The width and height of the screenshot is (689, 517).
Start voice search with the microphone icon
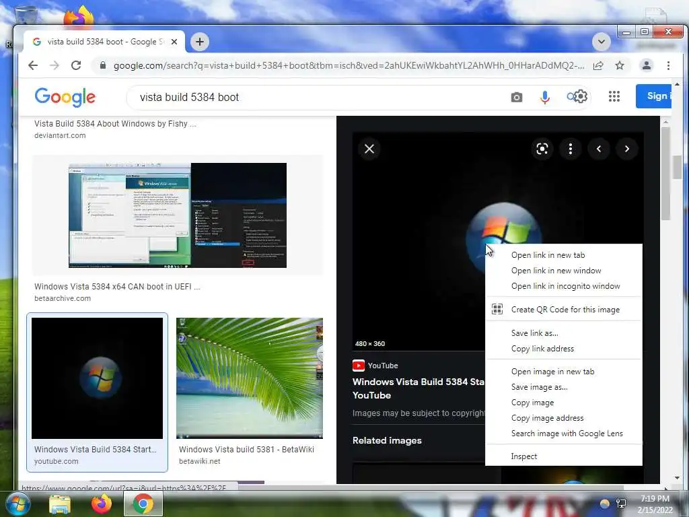[545, 97]
